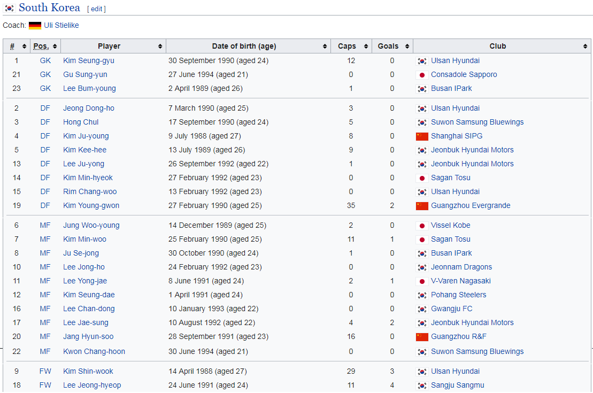Open Hong Chul player link
The image size is (593, 393).
pyautogui.click(x=81, y=122)
